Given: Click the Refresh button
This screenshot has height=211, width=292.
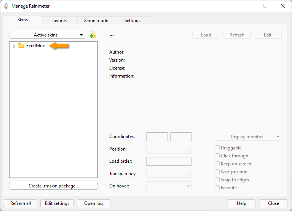Looking at the screenshot, I should (x=237, y=35).
